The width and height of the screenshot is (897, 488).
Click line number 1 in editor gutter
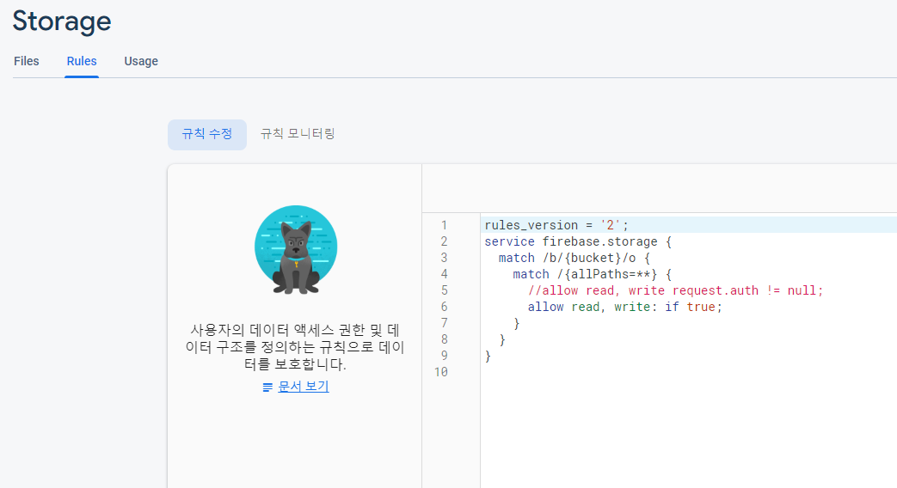click(x=444, y=225)
